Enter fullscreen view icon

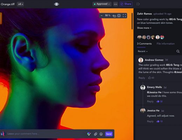pos(124,16)
